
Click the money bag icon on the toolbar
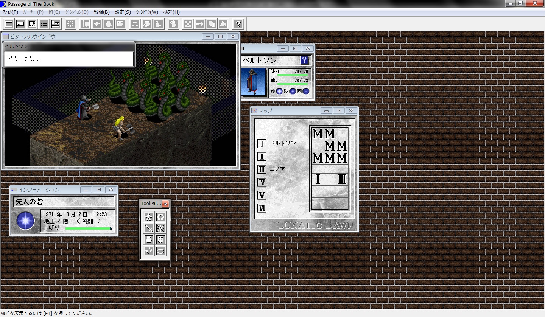click(x=108, y=23)
